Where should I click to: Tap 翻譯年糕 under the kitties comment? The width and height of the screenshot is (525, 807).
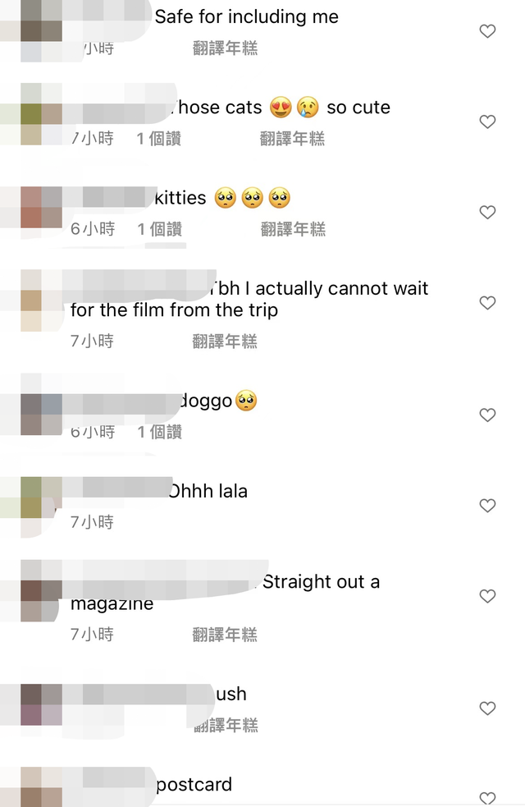(x=293, y=229)
